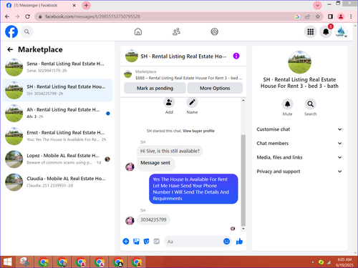The height and width of the screenshot is (268, 358).
Task: Select the Messenger | Facebook browser tab
Action: pyautogui.click(x=41, y=5)
